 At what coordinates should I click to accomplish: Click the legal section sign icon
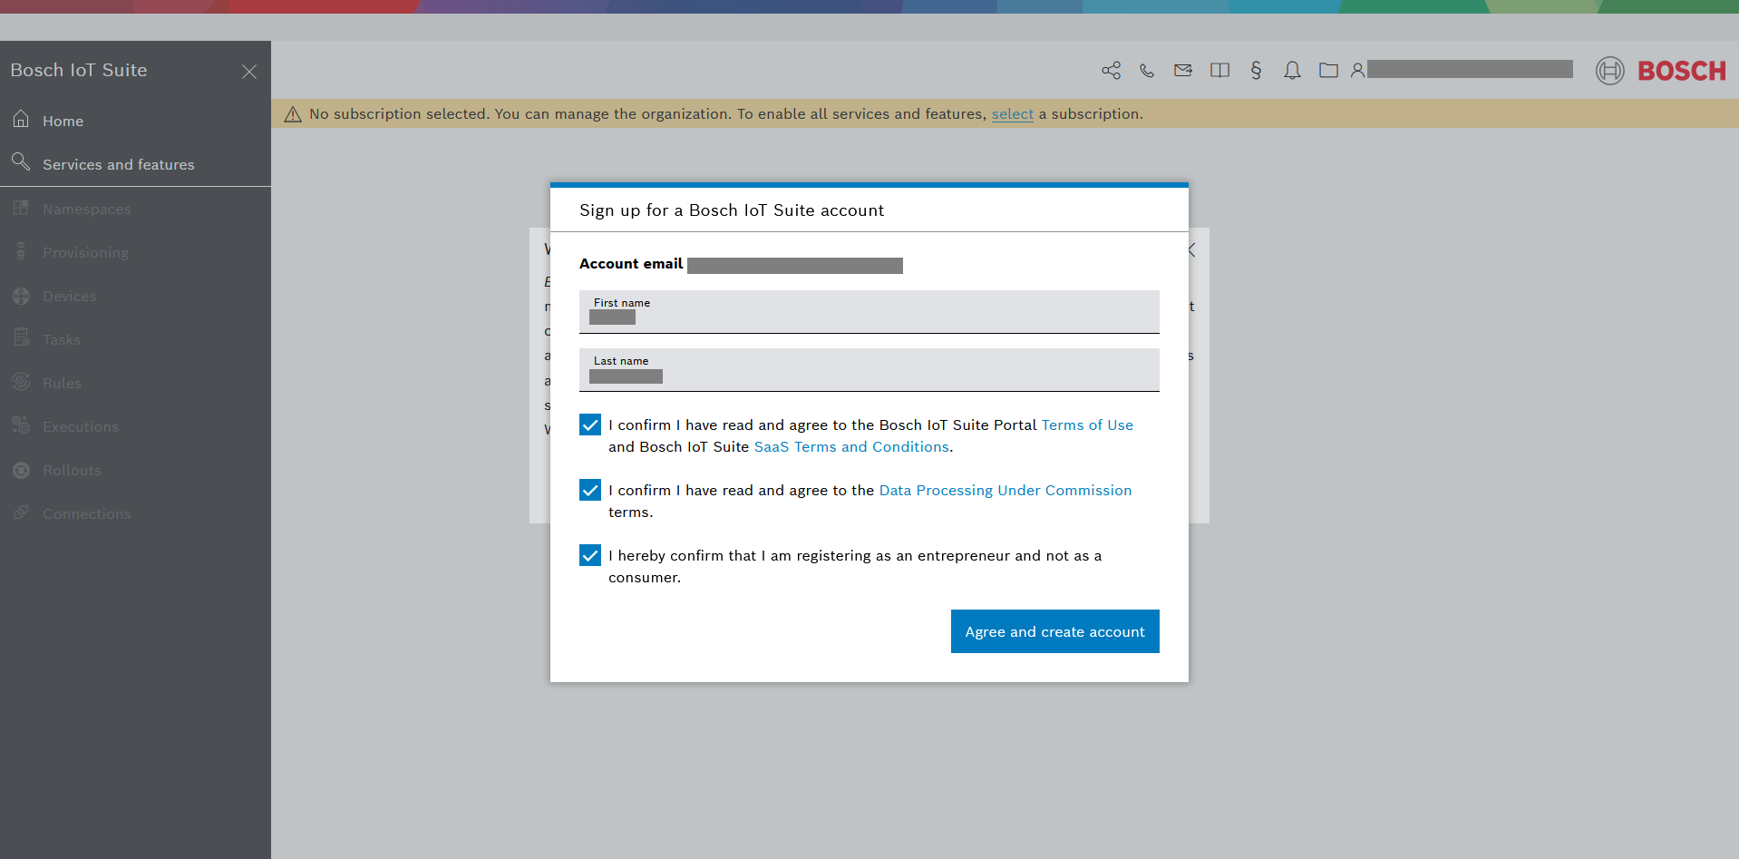tap(1256, 70)
